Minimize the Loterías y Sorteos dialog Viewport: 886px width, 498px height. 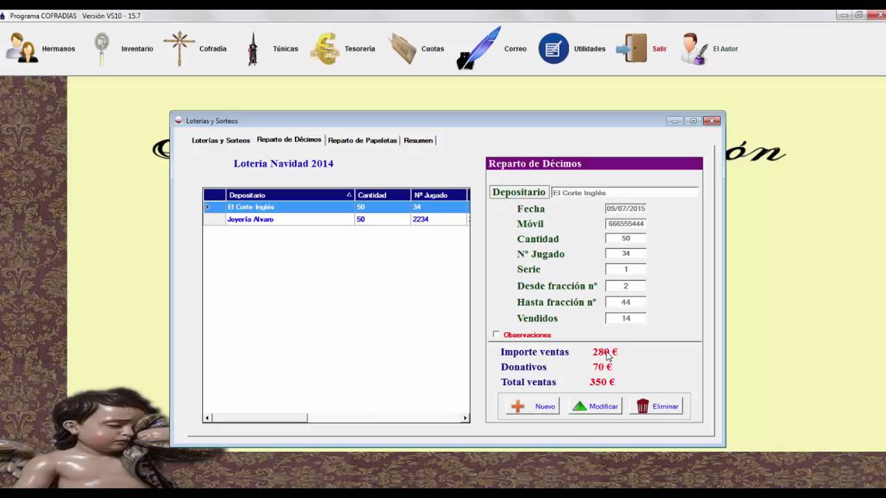675,121
